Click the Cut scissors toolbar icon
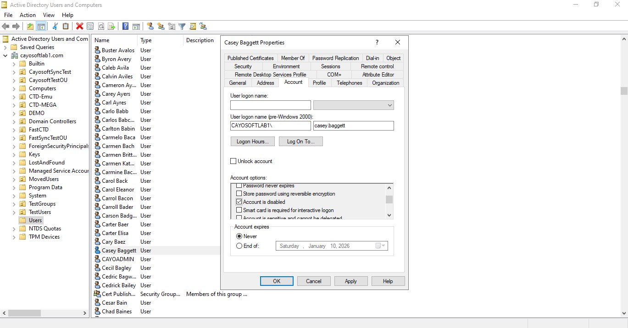The image size is (628, 328). (x=56, y=27)
